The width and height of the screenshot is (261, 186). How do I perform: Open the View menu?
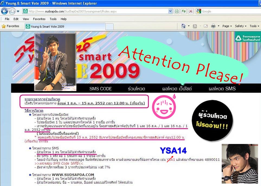26,19
